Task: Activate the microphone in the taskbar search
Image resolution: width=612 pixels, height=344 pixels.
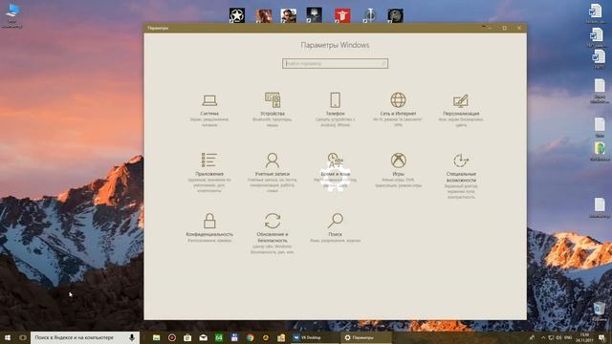Action: [132, 337]
